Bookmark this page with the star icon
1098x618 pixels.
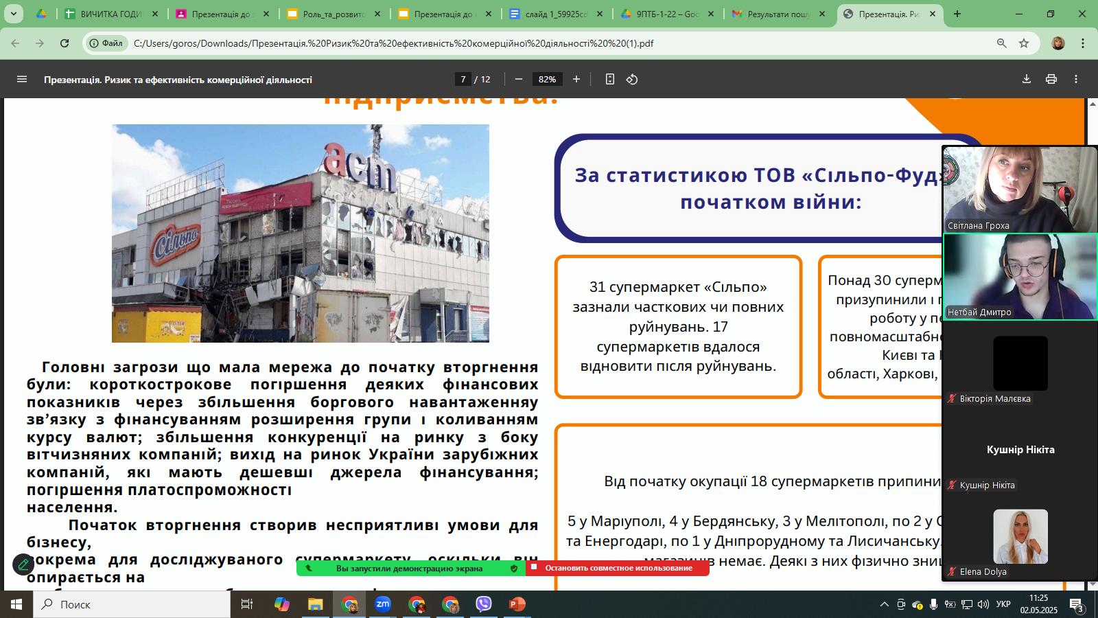pyautogui.click(x=1024, y=43)
